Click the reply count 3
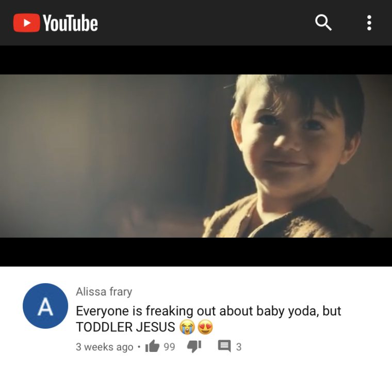The width and height of the screenshot is (392, 369). tap(239, 347)
